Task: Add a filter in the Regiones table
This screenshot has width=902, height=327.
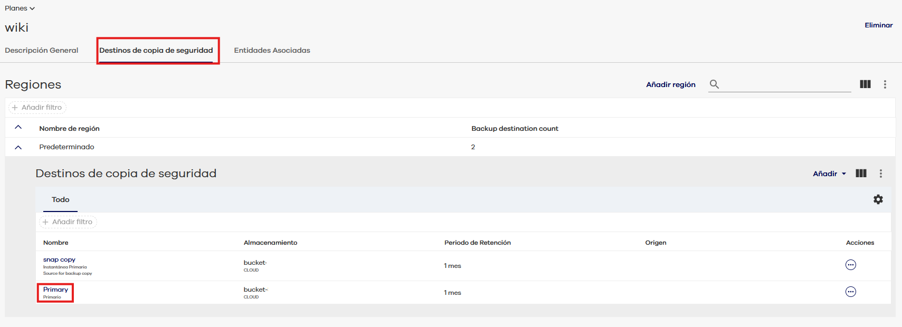Action: (x=37, y=108)
